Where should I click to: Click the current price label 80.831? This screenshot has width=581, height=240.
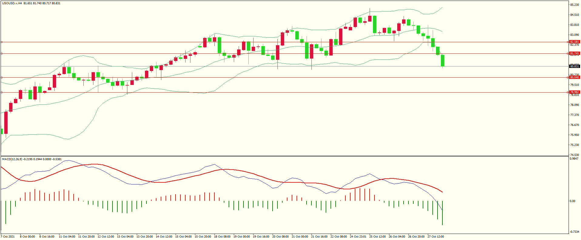[x=574, y=66]
